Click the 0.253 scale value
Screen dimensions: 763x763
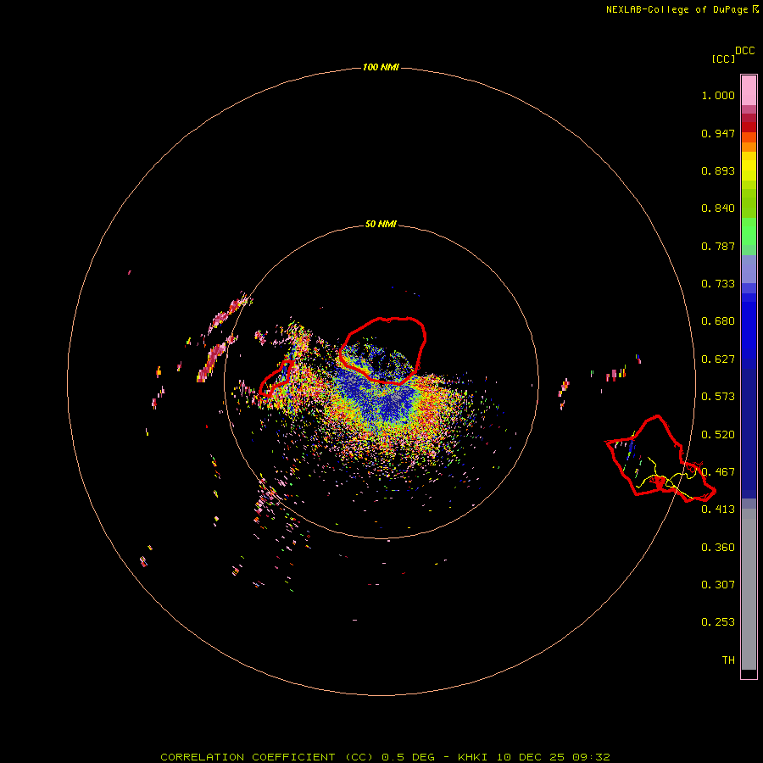click(x=718, y=622)
